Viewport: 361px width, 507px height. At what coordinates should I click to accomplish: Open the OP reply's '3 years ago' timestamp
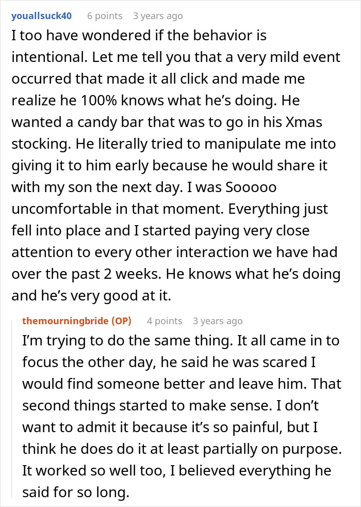tap(218, 321)
